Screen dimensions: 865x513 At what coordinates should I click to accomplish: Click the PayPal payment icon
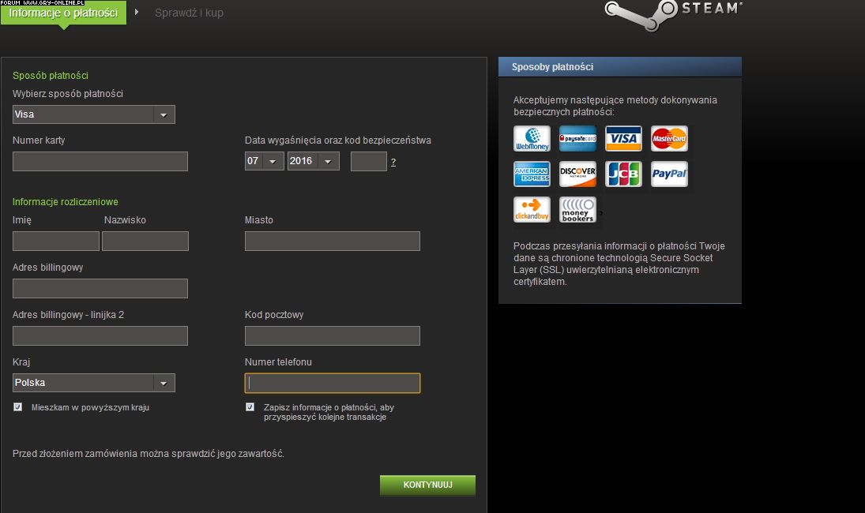pyautogui.click(x=669, y=174)
